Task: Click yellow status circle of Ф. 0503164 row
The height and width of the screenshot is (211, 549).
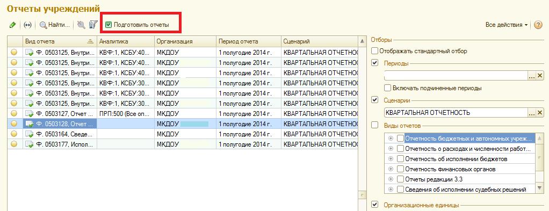Action: 15,134
